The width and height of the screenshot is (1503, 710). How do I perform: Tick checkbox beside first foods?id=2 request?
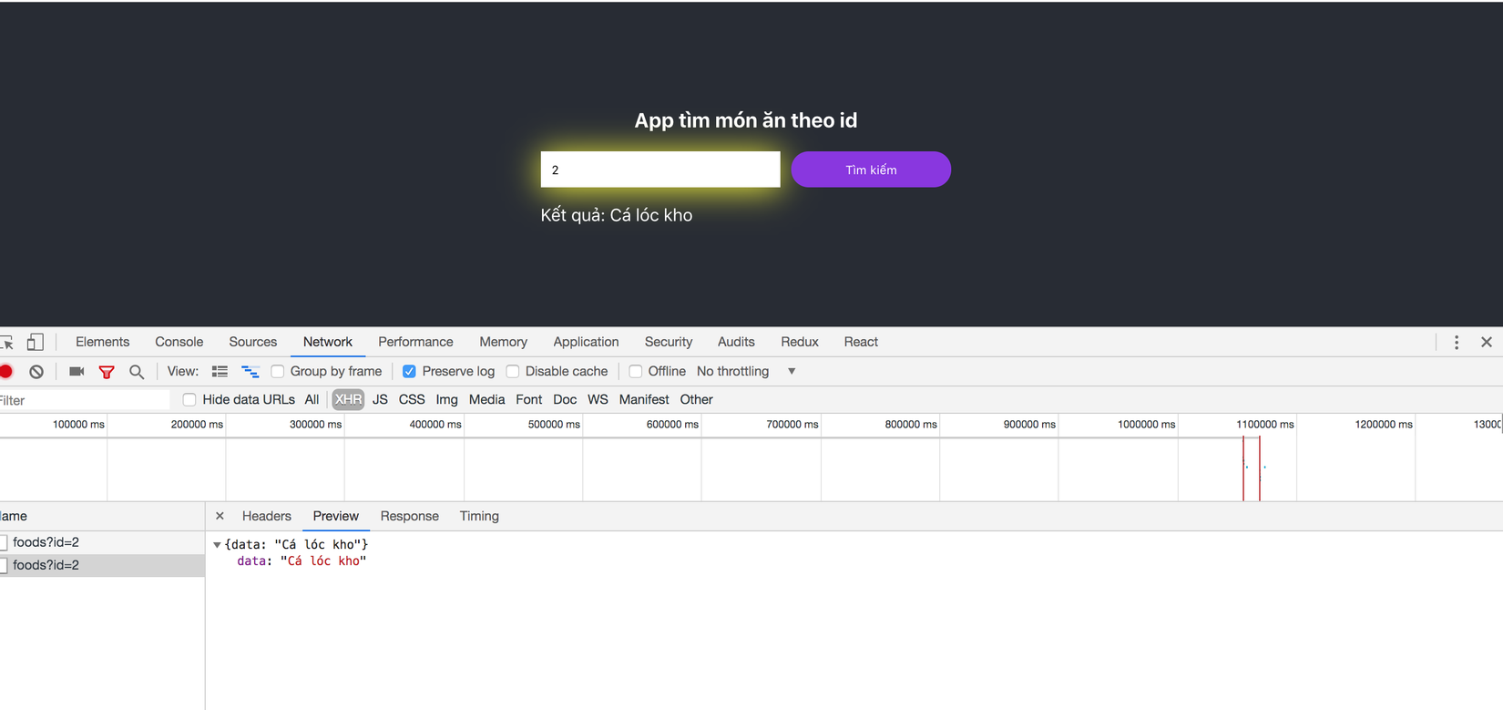pyautogui.click(x=4, y=543)
